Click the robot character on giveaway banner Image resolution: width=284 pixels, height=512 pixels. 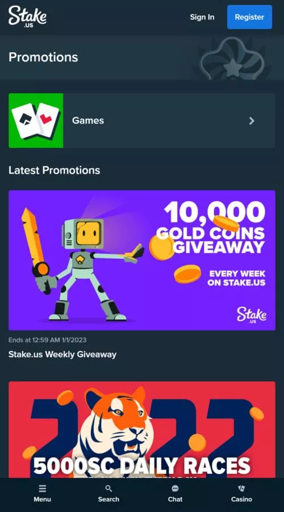pos(83,265)
